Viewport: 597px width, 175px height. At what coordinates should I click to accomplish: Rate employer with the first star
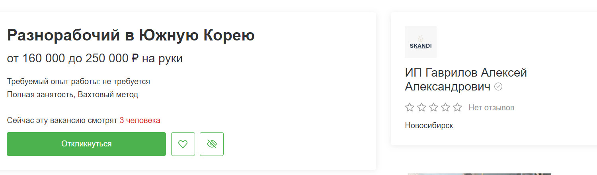coord(410,107)
